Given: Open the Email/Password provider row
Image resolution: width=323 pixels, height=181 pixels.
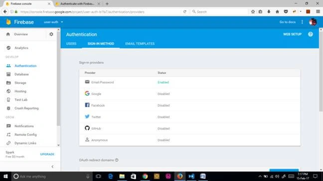Looking at the screenshot, I should 190,82.
